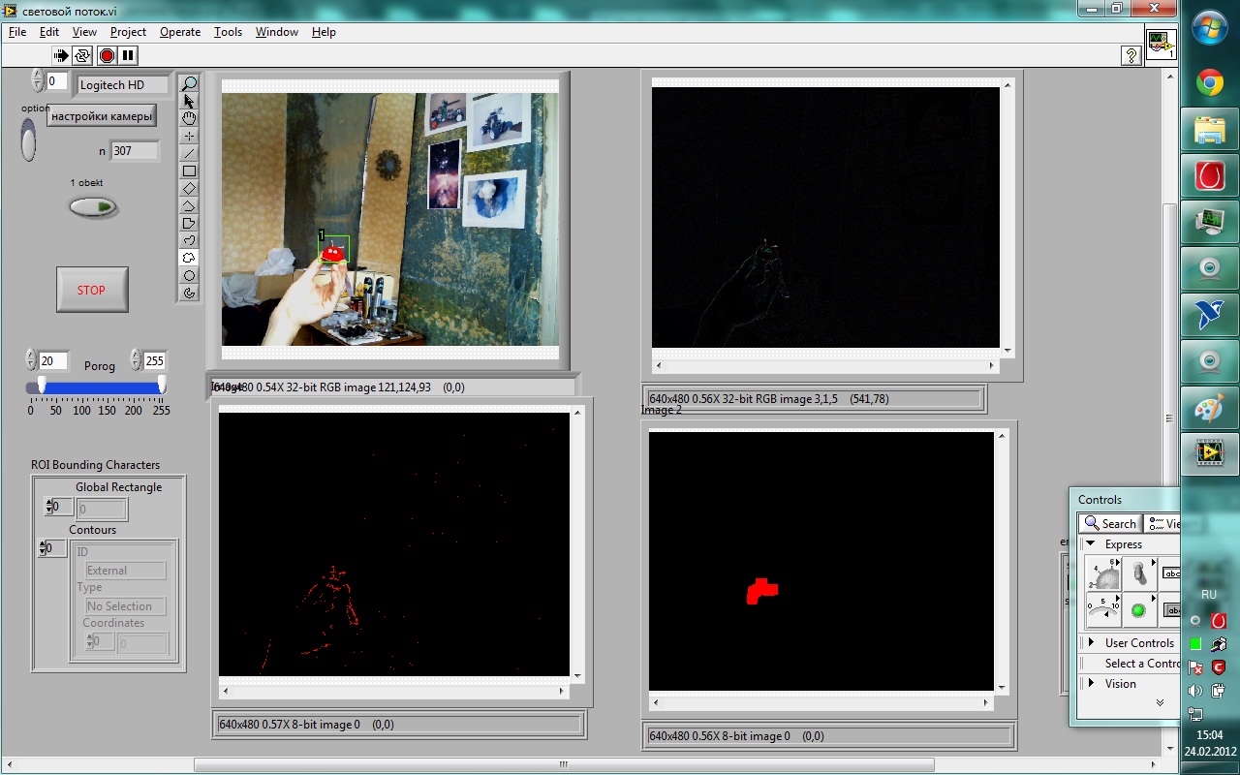Click the camera index stepper beside Logitech HD

pyautogui.click(x=38, y=80)
